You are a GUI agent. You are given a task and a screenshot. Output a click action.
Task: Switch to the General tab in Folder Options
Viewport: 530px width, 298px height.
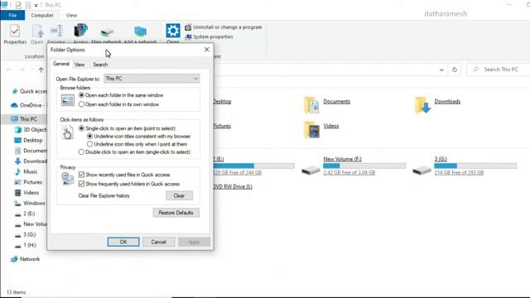(x=60, y=64)
